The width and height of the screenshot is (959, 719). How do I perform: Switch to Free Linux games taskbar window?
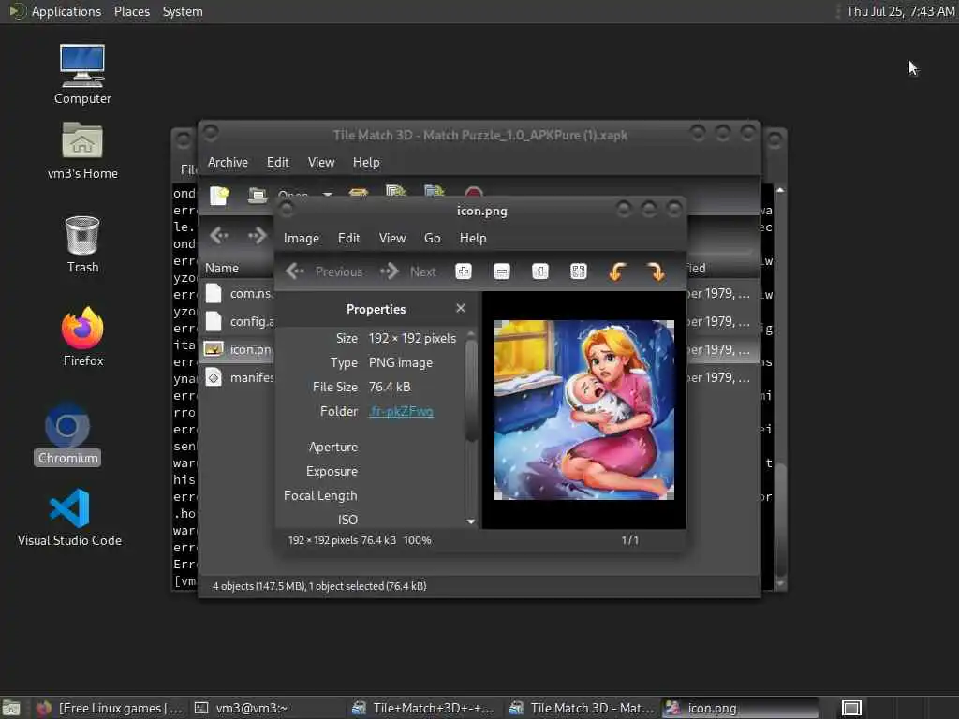click(109, 708)
